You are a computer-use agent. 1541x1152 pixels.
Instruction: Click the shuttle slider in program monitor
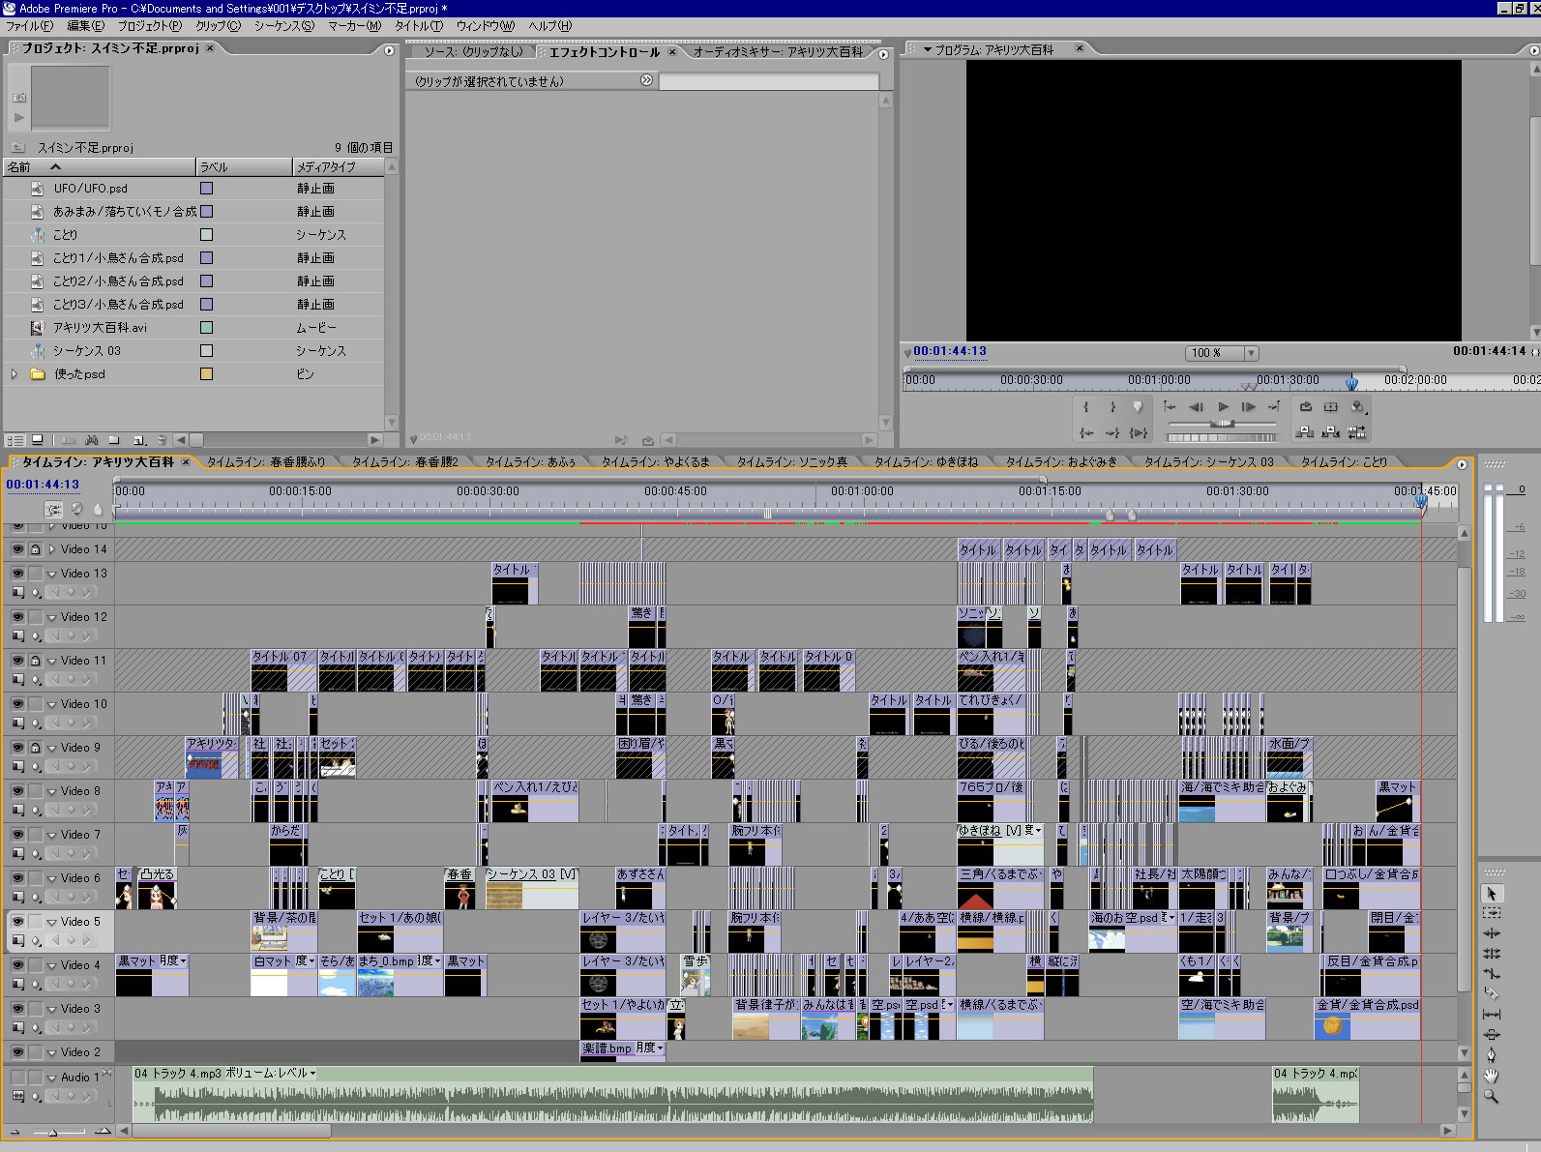1223,424
